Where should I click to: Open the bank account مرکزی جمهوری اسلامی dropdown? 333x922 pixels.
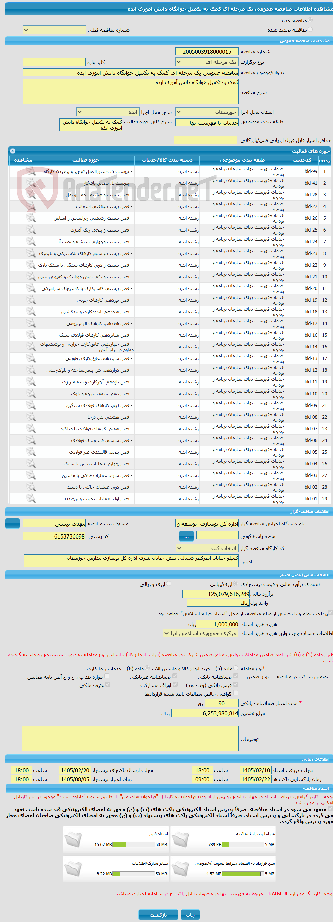[201, 633]
